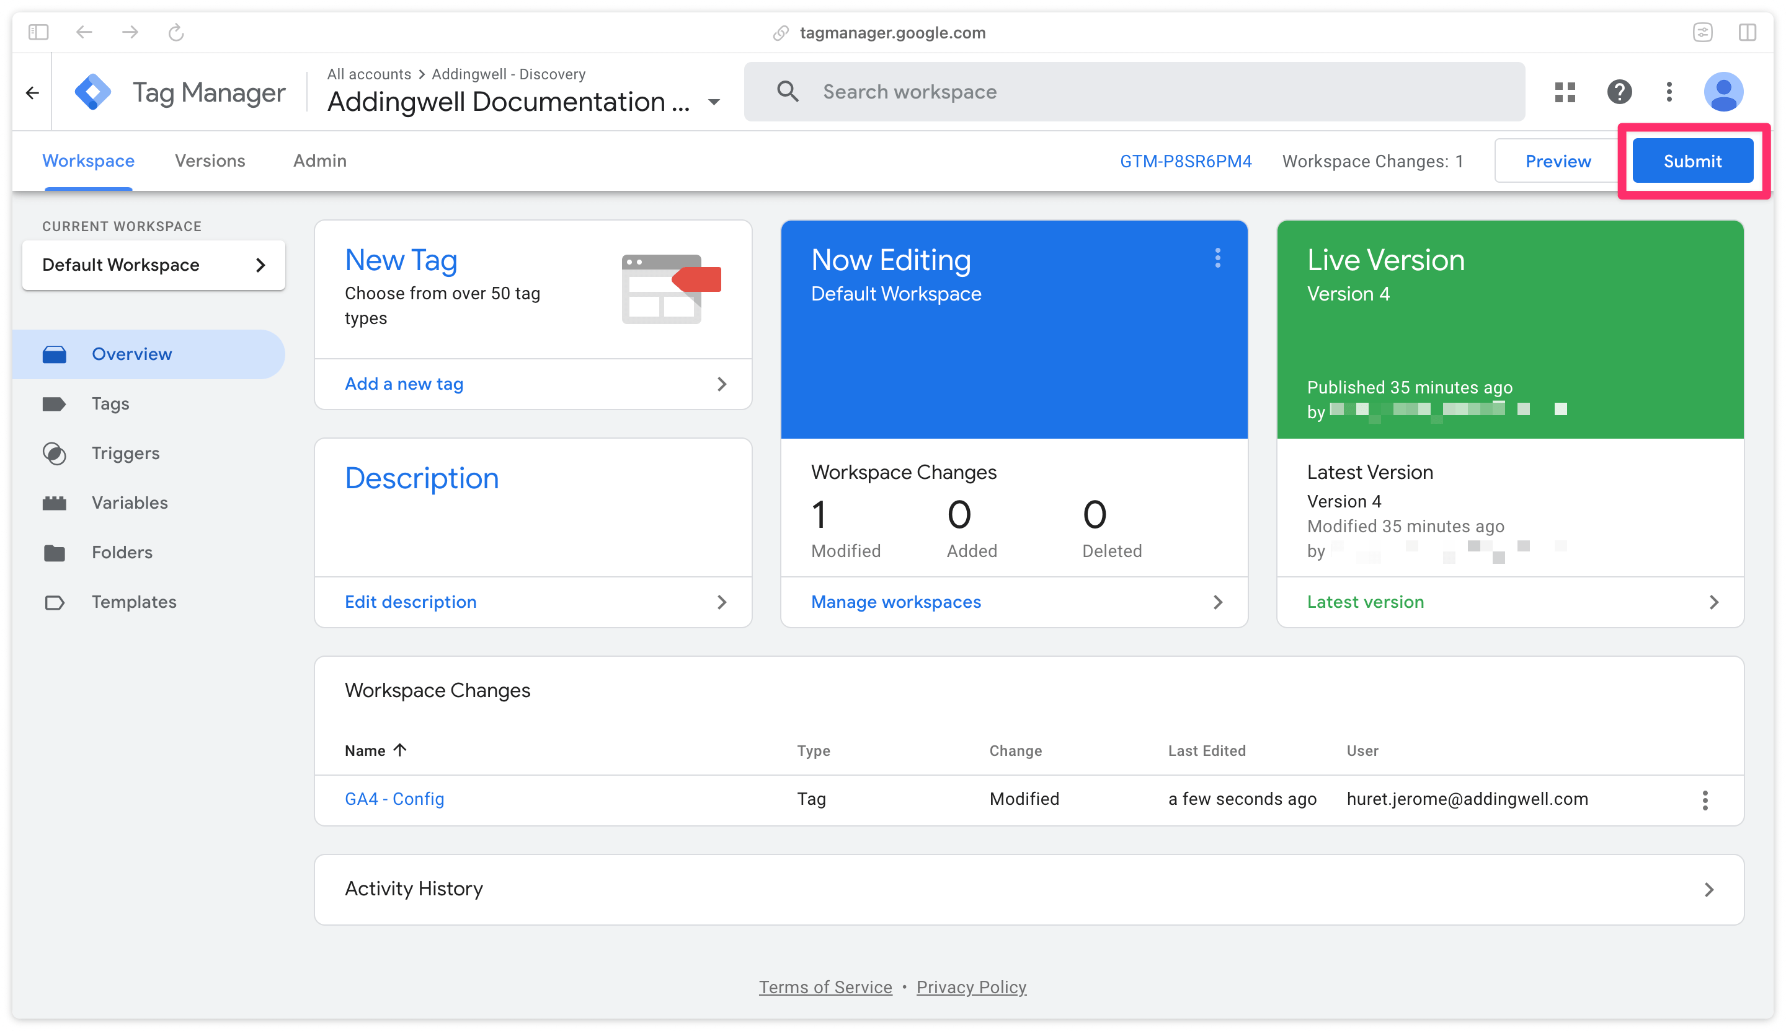The image size is (1786, 1031).
Task: Click three-dot menu on Now Editing card
Action: pyautogui.click(x=1216, y=258)
